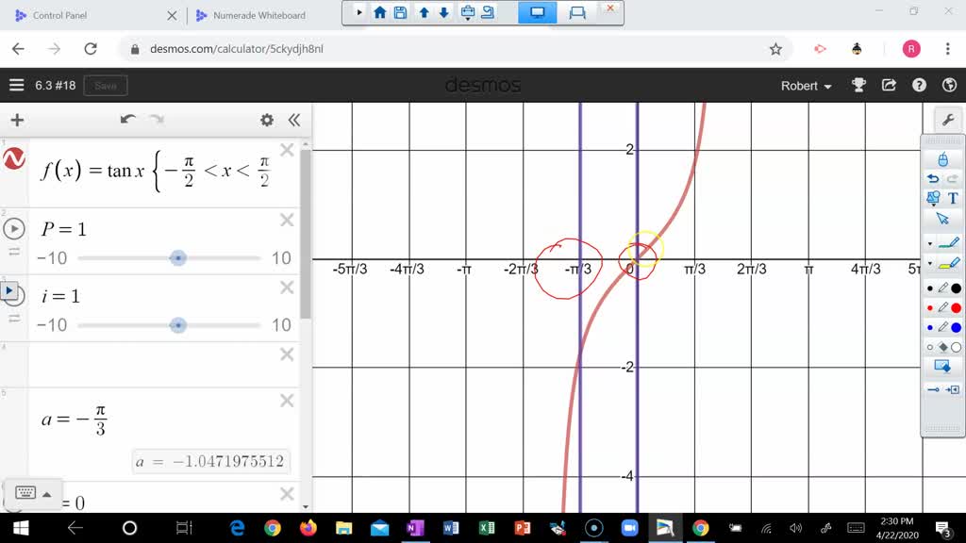Select the Text annotation tool

(x=953, y=197)
